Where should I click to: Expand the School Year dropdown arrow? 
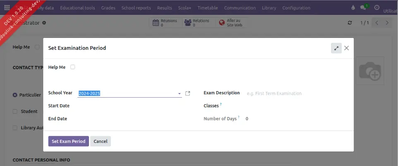[x=180, y=94]
